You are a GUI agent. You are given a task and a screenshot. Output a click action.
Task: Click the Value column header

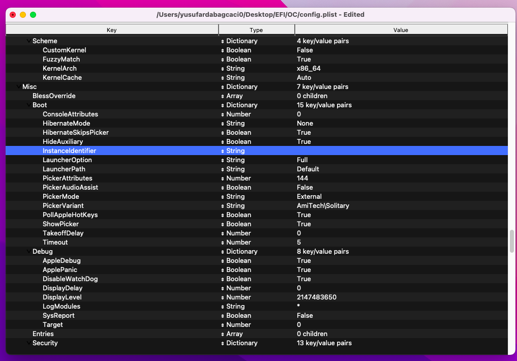pos(401,30)
